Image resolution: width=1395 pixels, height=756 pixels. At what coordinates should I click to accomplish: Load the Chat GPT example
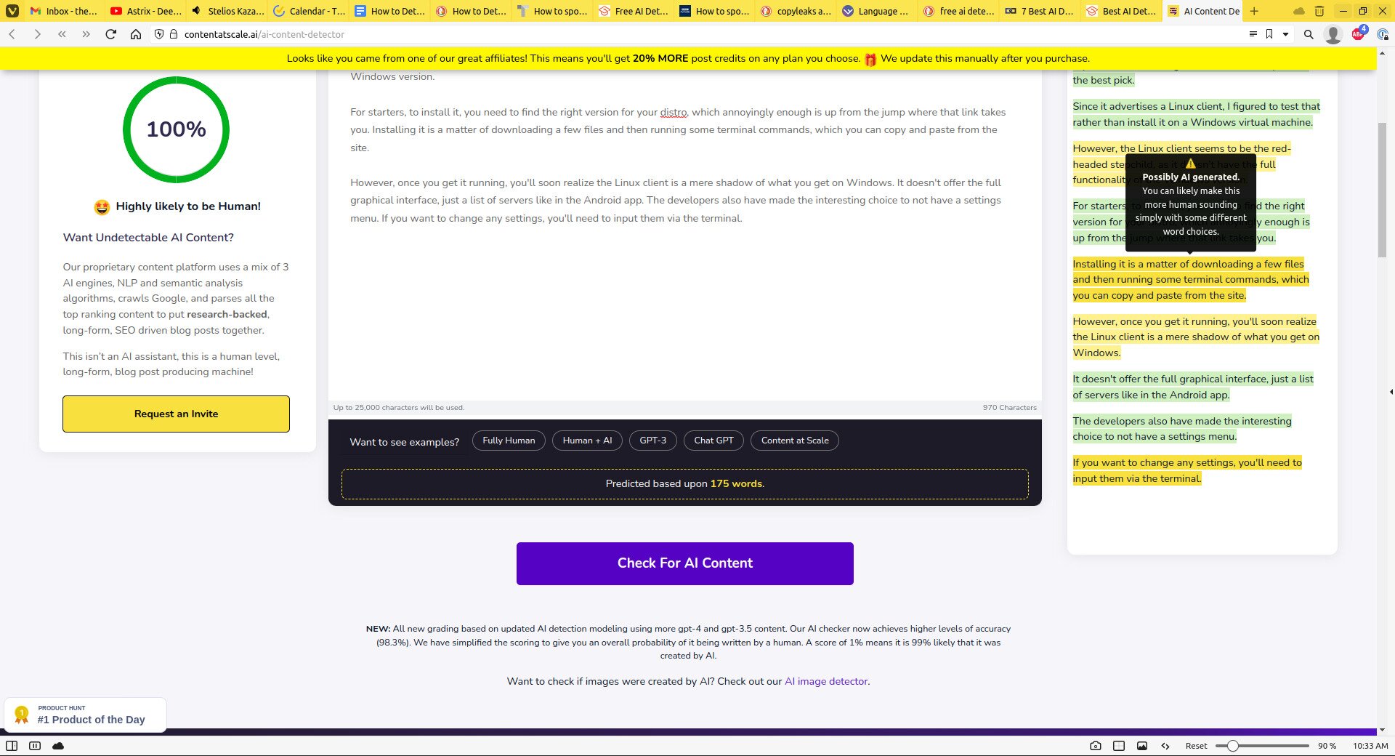713,441
